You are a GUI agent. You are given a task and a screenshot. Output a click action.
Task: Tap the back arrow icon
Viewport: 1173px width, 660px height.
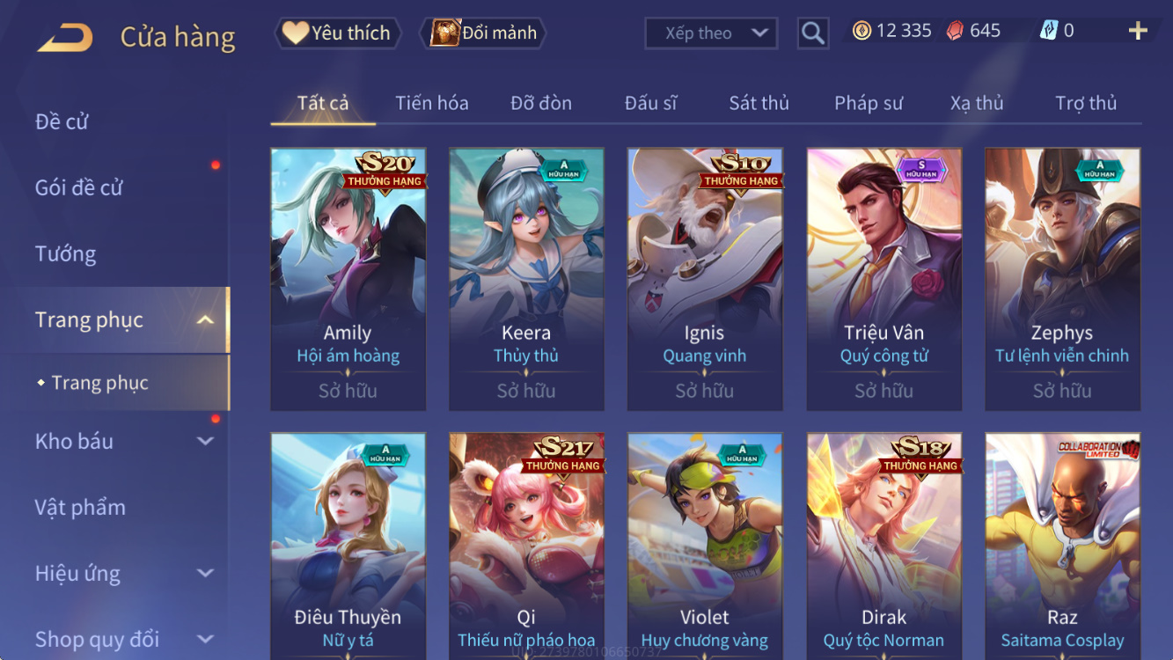pos(64,37)
